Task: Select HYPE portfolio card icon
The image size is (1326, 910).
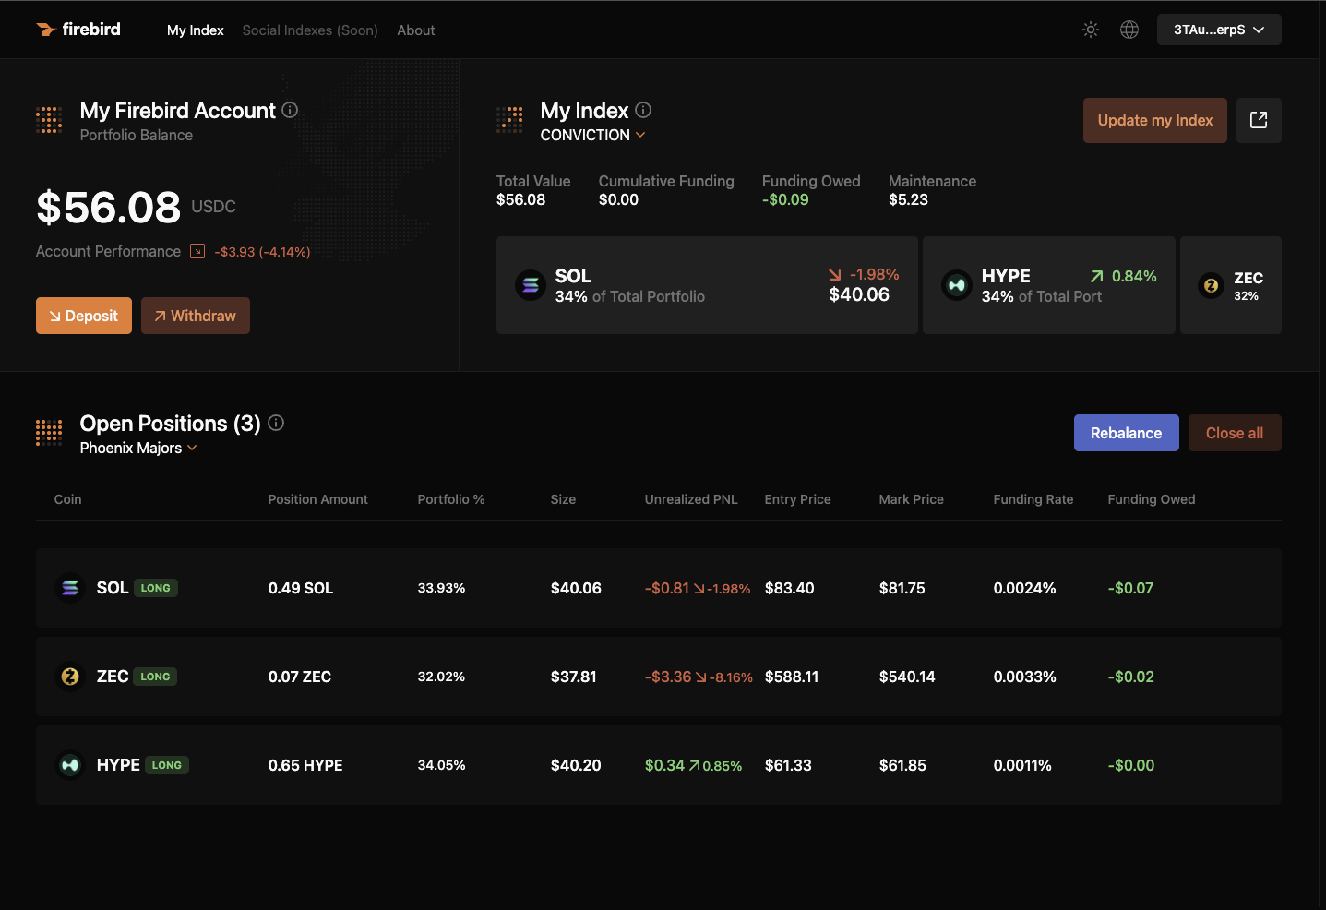Action: [x=957, y=285]
